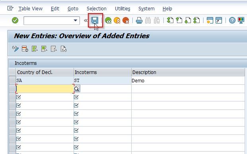The width and height of the screenshot is (247, 154).
Task: Open search help magnifier beside highlighted field
Action: [77, 89]
